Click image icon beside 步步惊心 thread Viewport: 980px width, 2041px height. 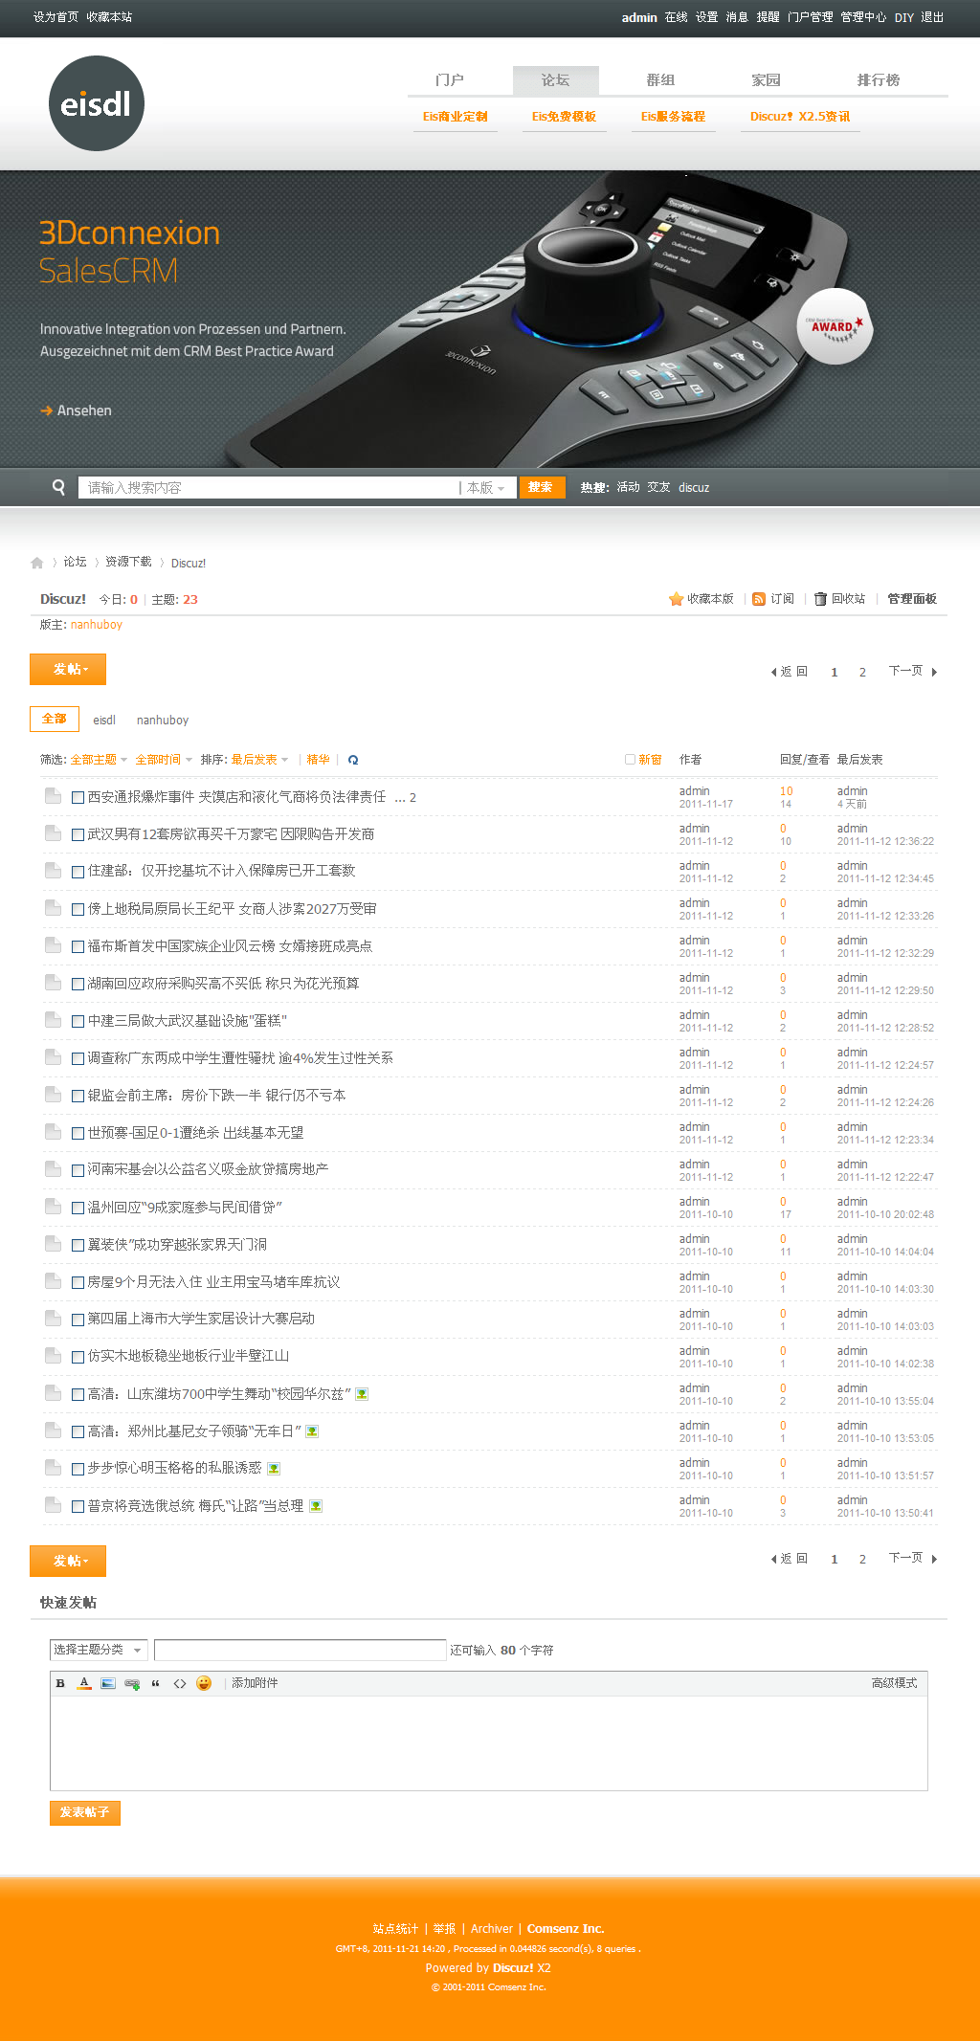[x=274, y=1469]
